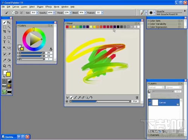Toggle Color Sets panel checkbox
The image size is (188, 140).
pos(179,21)
